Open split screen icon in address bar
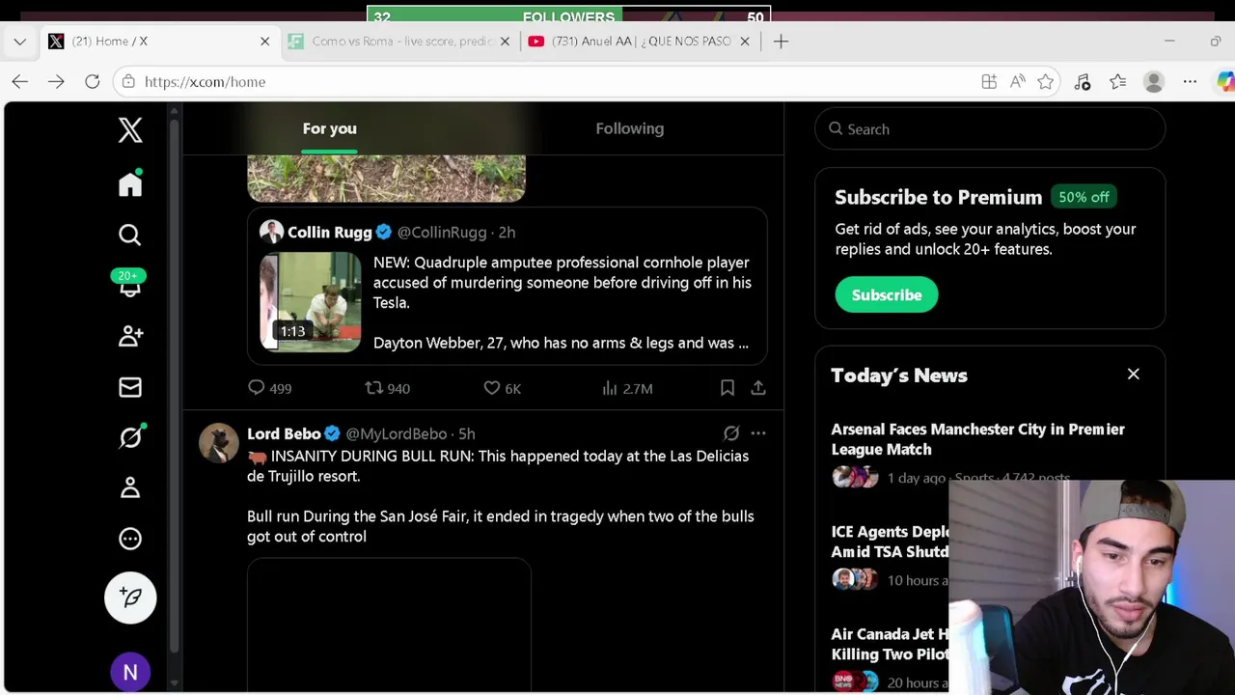Viewport: 1235px width, 695px height. click(989, 82)
